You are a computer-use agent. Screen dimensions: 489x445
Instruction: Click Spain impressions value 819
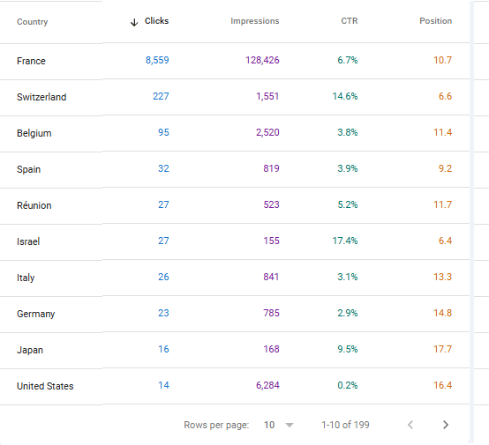[x=271, y=168]
